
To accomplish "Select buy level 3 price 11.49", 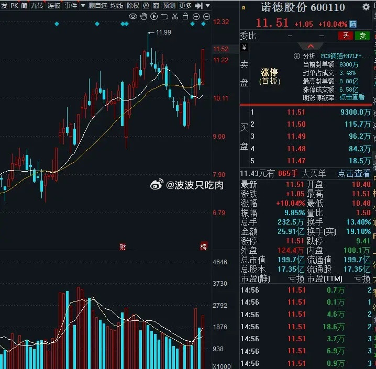I will [x=296, y=136].
